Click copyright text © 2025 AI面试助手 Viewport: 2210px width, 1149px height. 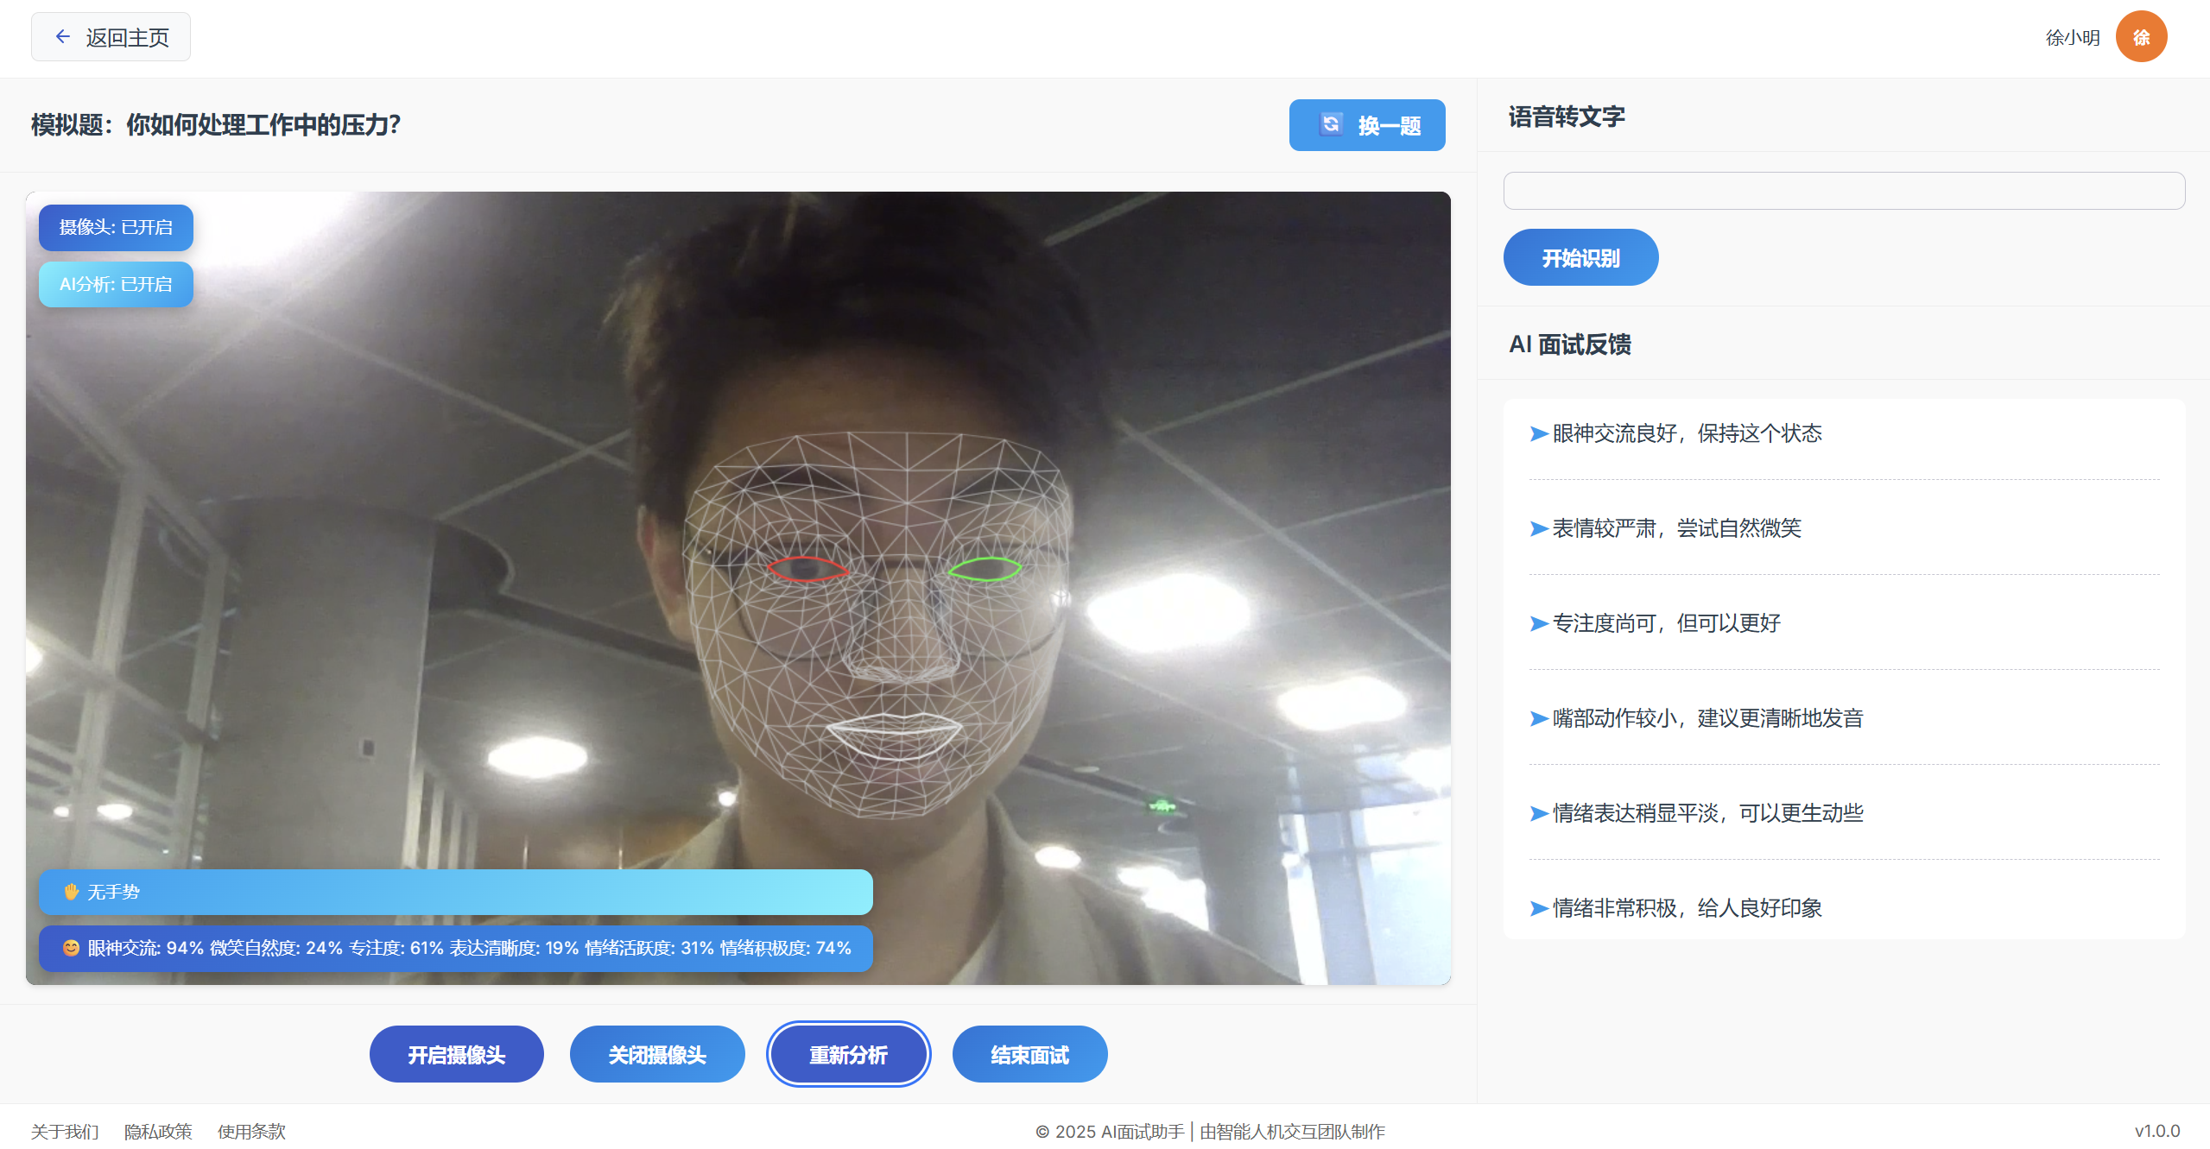point(1110,1132)
